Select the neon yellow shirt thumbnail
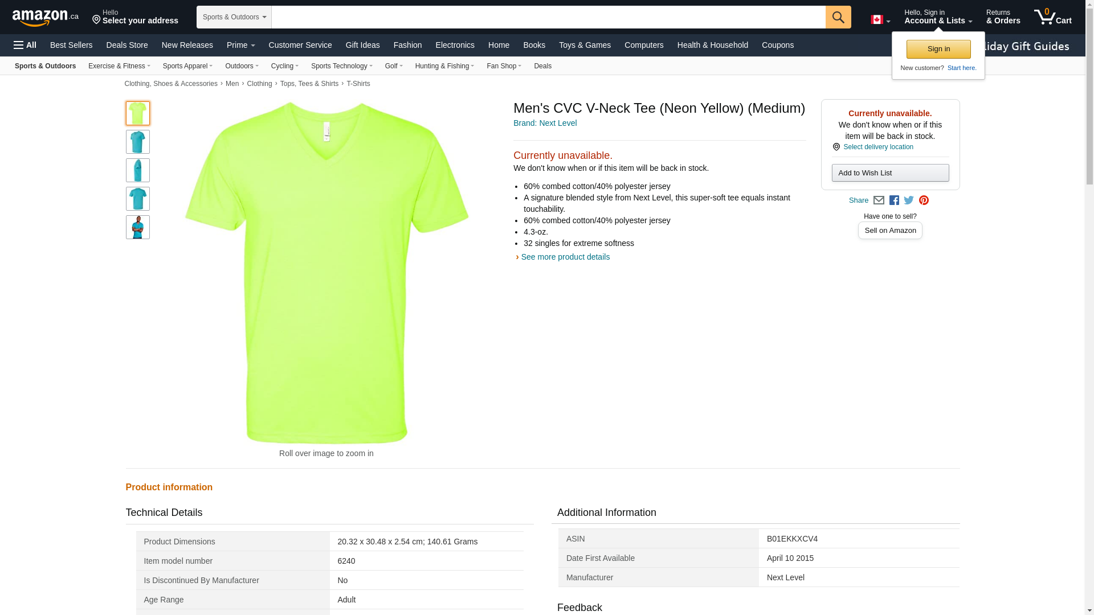The width and height of the screenshot is (1094, 615). pyautogui.click(x=138, y=113)
